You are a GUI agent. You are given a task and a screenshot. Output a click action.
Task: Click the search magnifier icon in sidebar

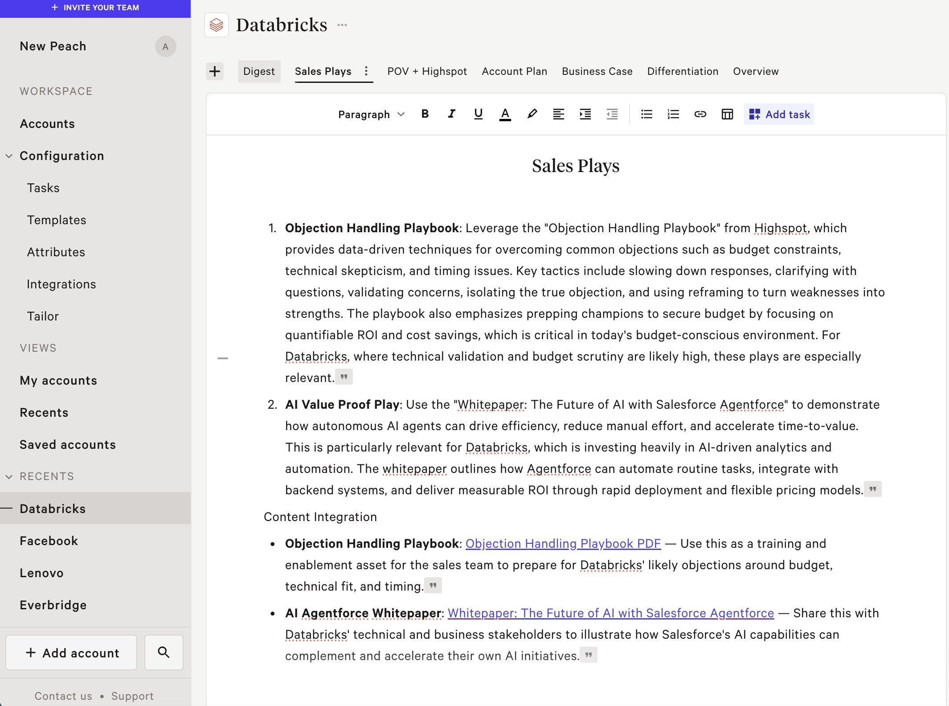pos(164,653)
